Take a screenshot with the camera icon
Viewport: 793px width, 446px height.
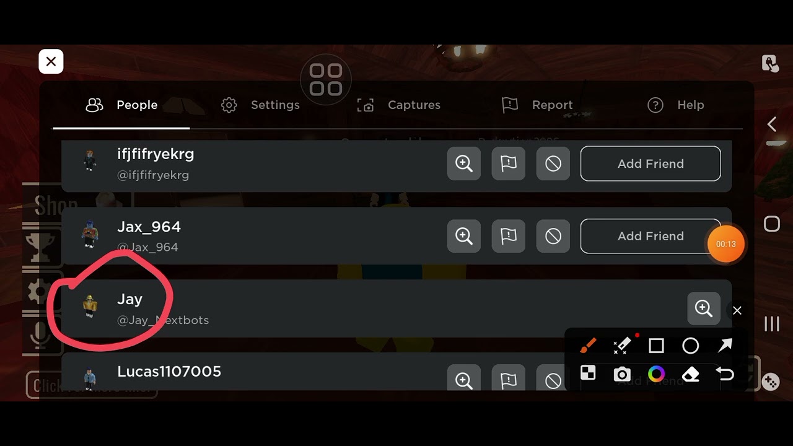(x=622, y=374)
